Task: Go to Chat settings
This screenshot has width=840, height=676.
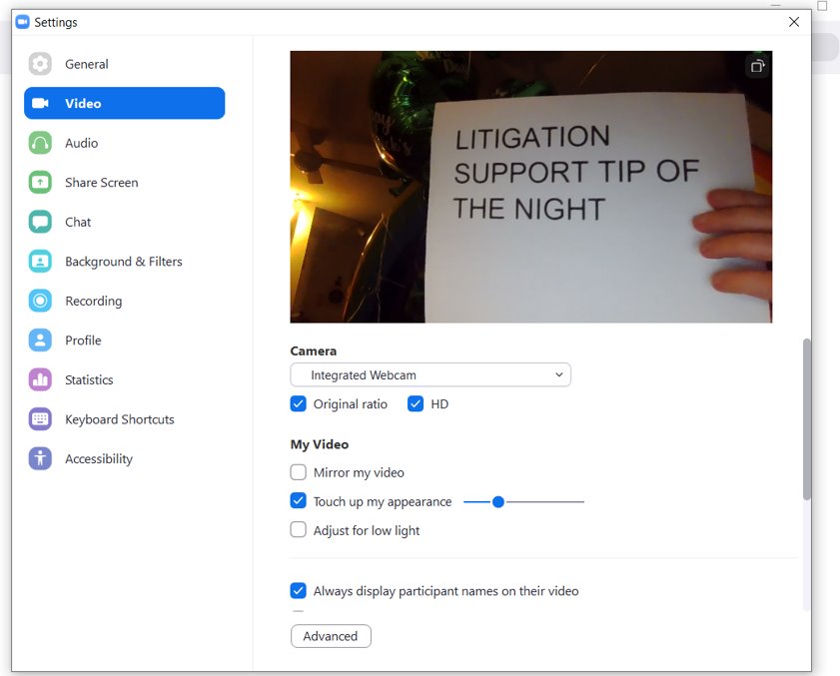Action: tap(124, 222)
